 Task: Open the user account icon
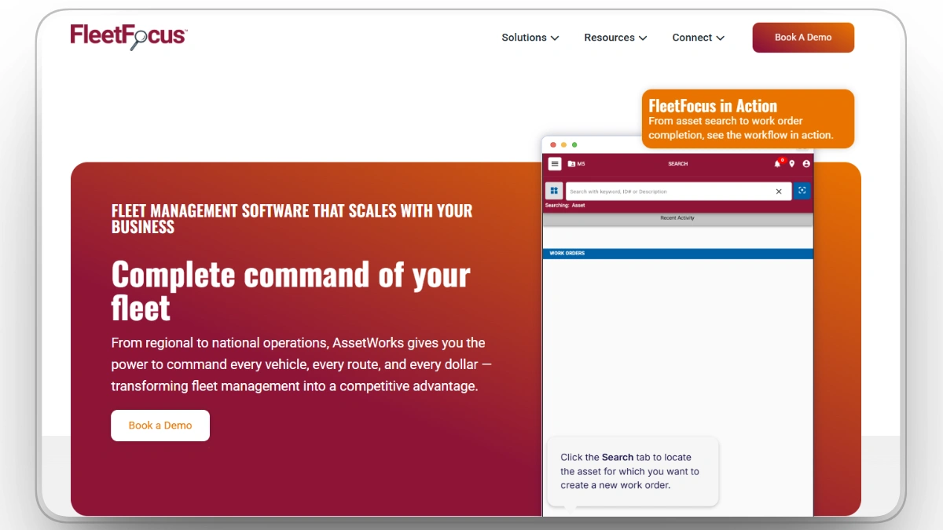[806, 164]
